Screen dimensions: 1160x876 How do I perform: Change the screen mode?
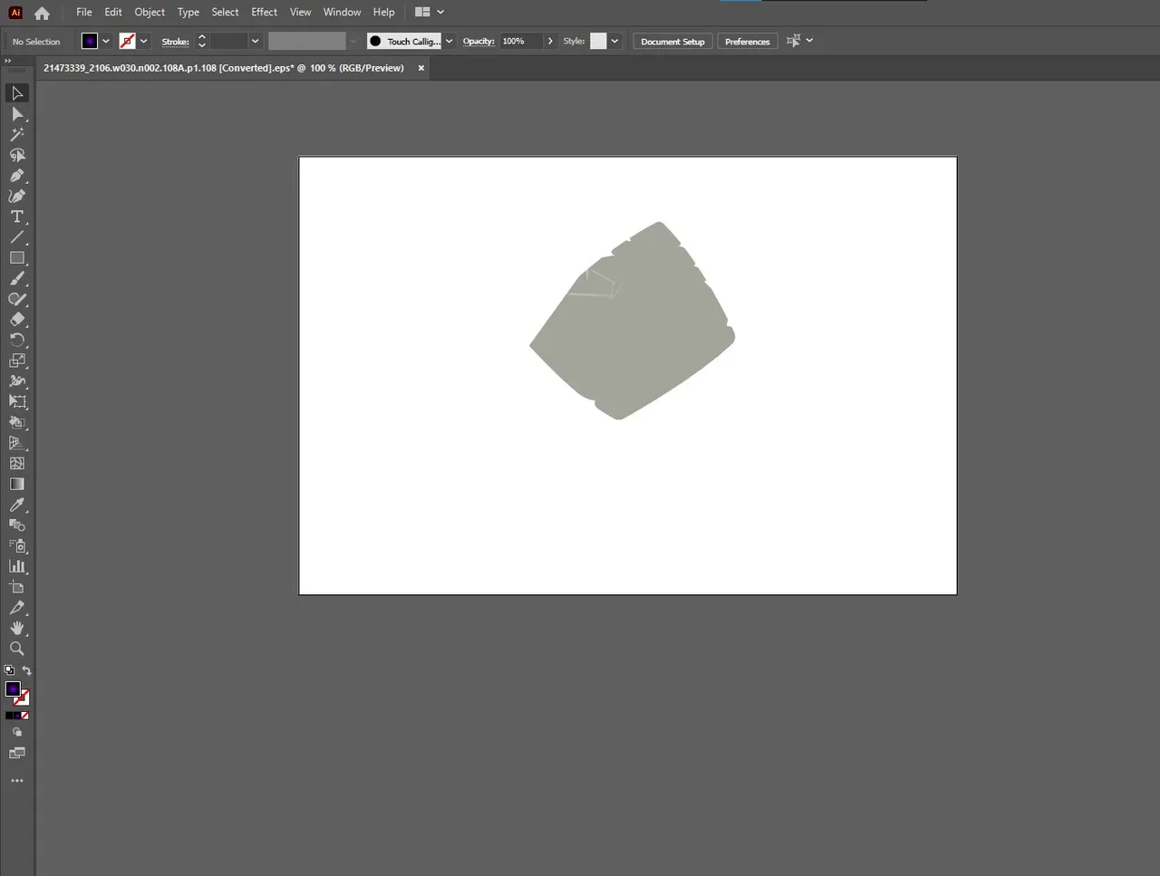pyautogui.click(x=17, y=753)
